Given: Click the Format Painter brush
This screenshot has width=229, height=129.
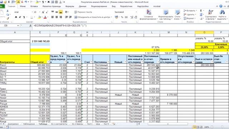Looking at the screenshot, I should [x=8, y=18].
